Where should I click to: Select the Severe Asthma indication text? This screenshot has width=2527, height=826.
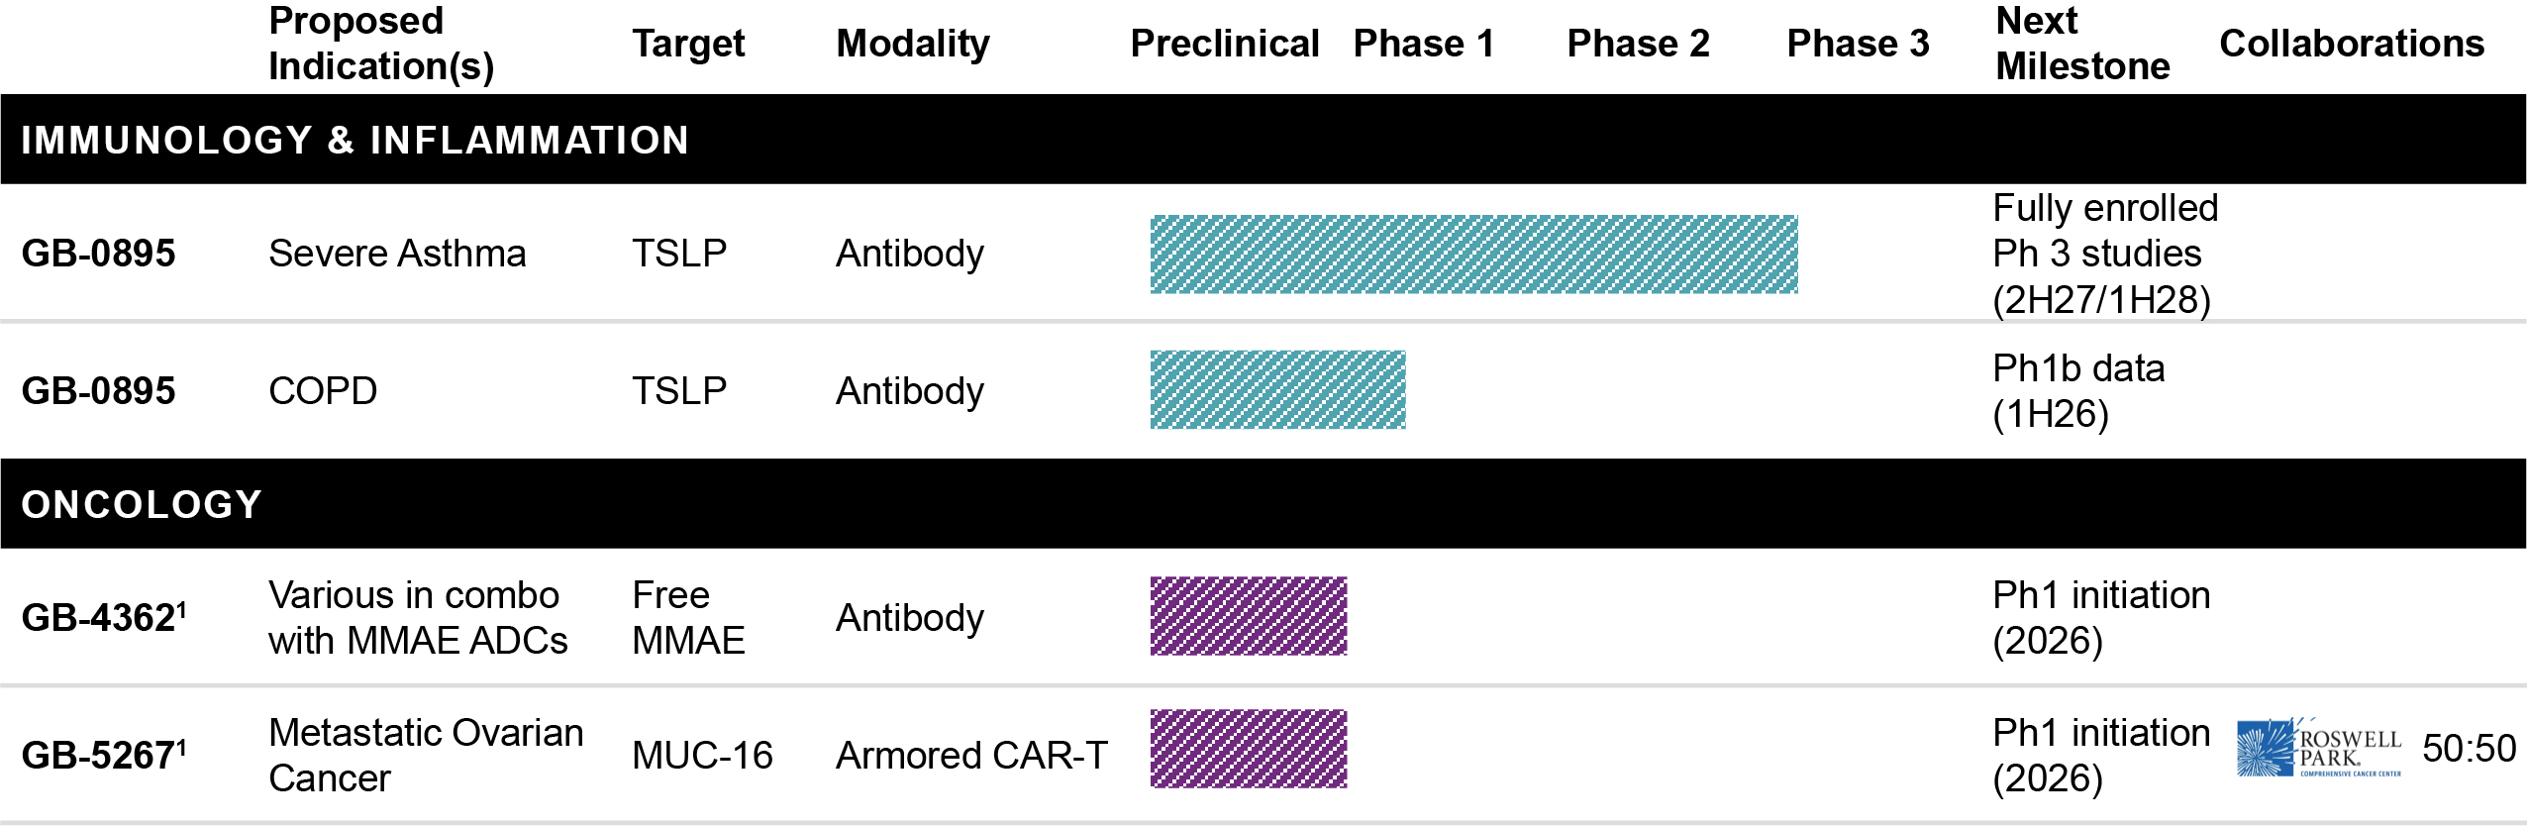[397, 254]
